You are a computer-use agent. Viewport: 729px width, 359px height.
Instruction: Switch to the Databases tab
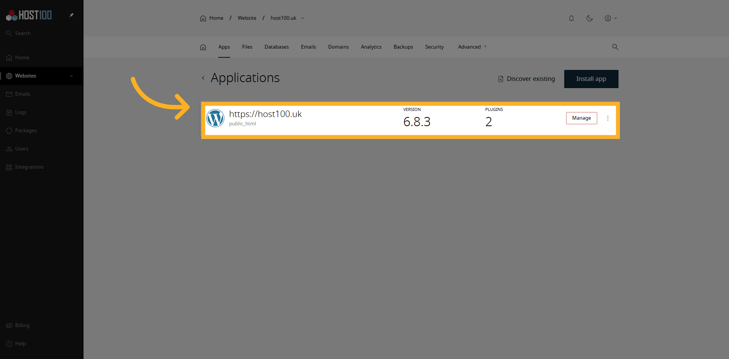point(277,47)
